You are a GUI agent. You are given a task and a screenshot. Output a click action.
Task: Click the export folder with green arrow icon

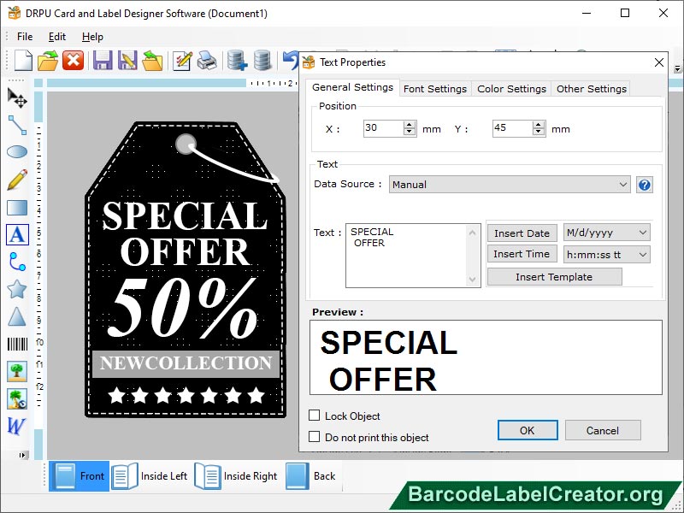152,60
